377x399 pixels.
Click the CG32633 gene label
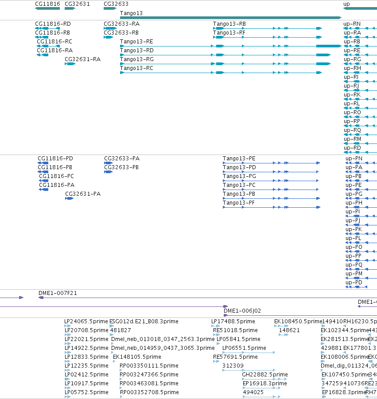tap(116, 4)
